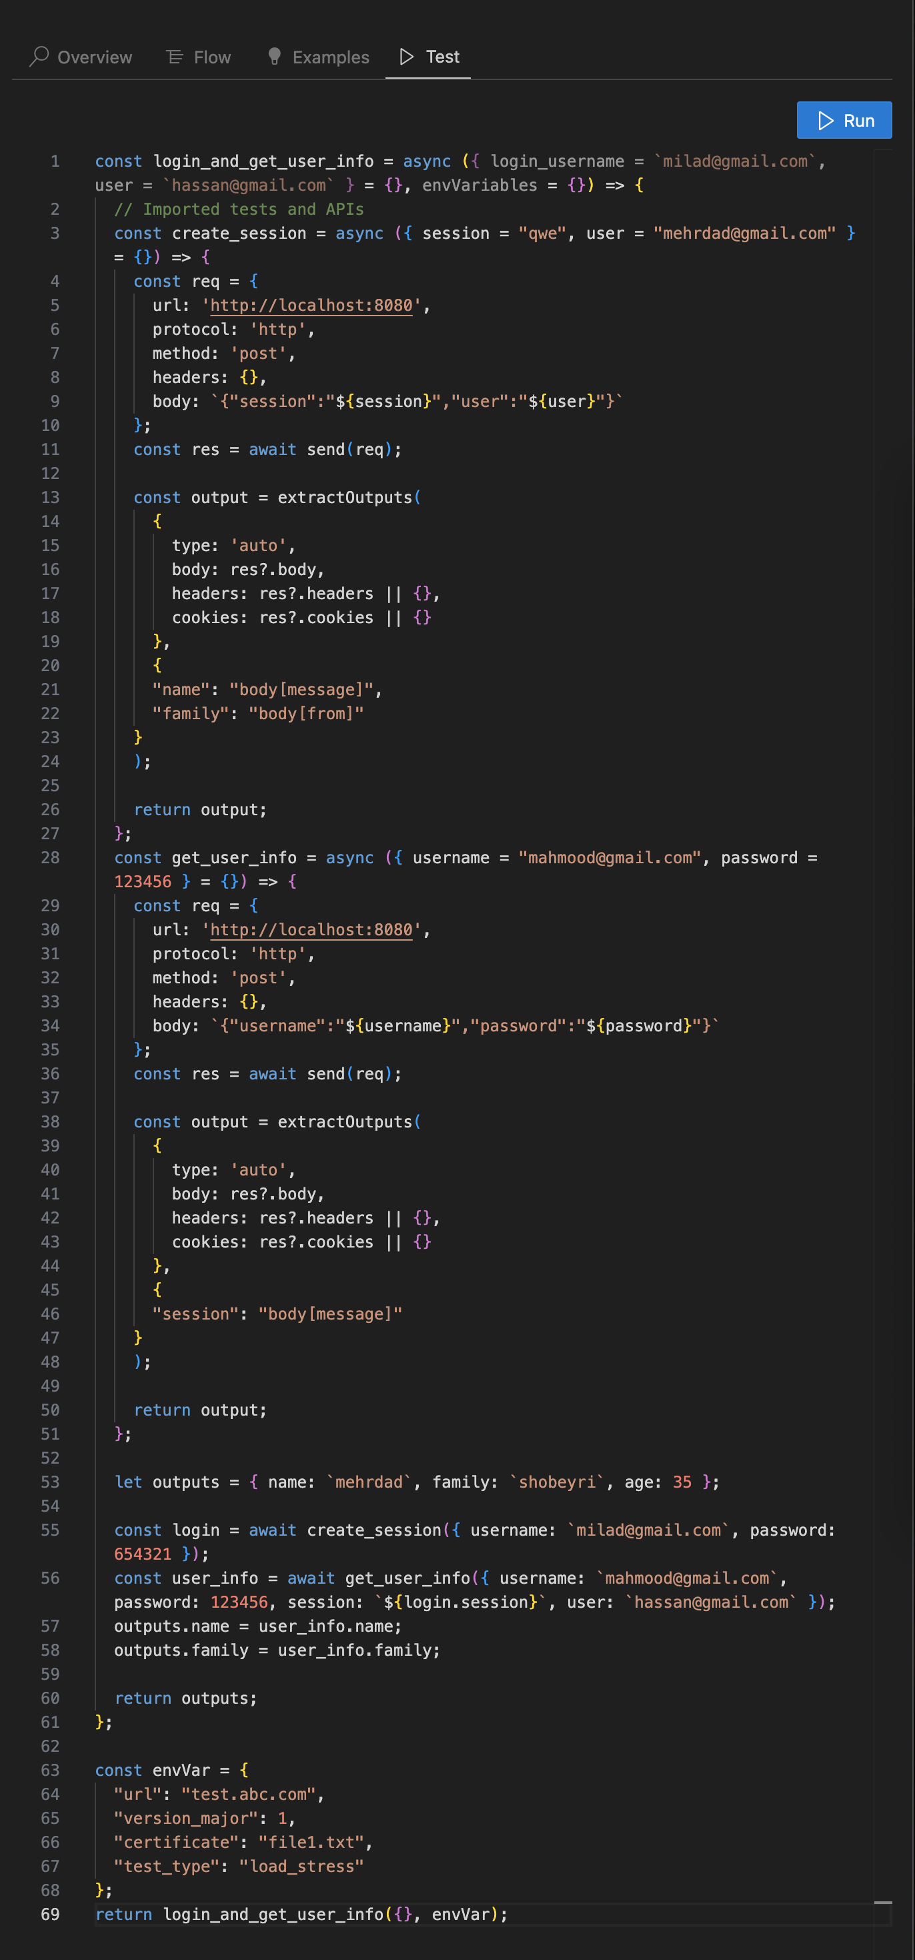The width and height of the screenshot is (915, 1960).
Task: Click 'shobeyri' on line 53
Action: pos(557,1482)
